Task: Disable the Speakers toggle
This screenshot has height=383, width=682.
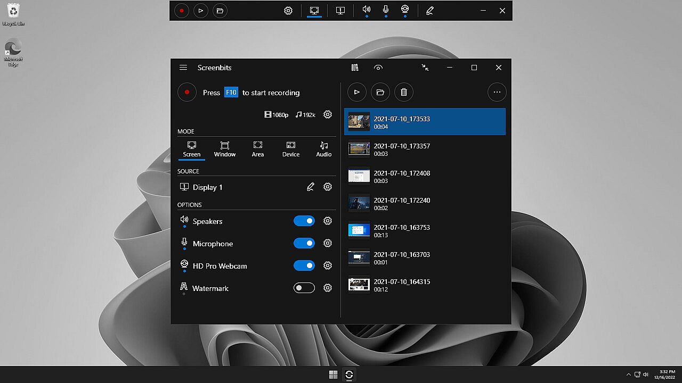Action: coord(304,221)
